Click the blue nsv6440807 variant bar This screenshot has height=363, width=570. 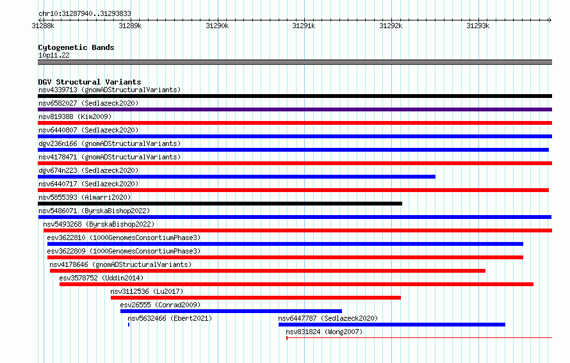point(295,136)
